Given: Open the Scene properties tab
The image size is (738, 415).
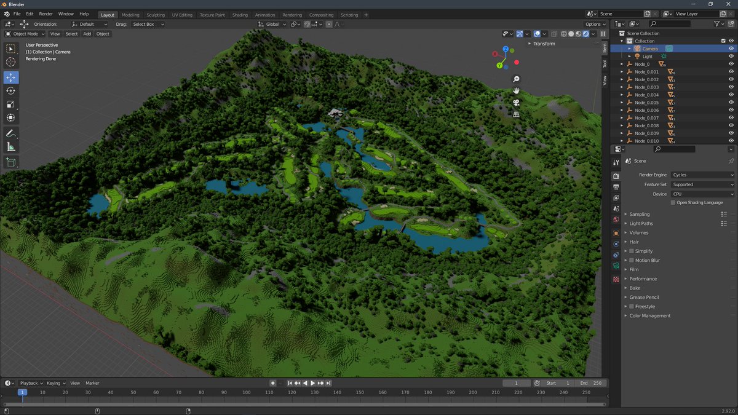Looking at the screenshot, I should pyautogui.click(x=616, y=209).
